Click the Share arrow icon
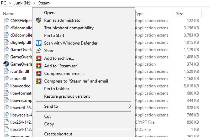The width and height of the screenshot is (210, 137). tap(38, 51)
